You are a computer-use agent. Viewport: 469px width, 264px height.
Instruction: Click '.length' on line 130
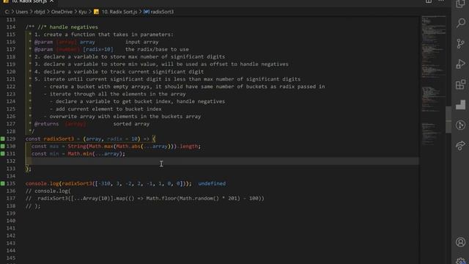[x=188, y=147]
